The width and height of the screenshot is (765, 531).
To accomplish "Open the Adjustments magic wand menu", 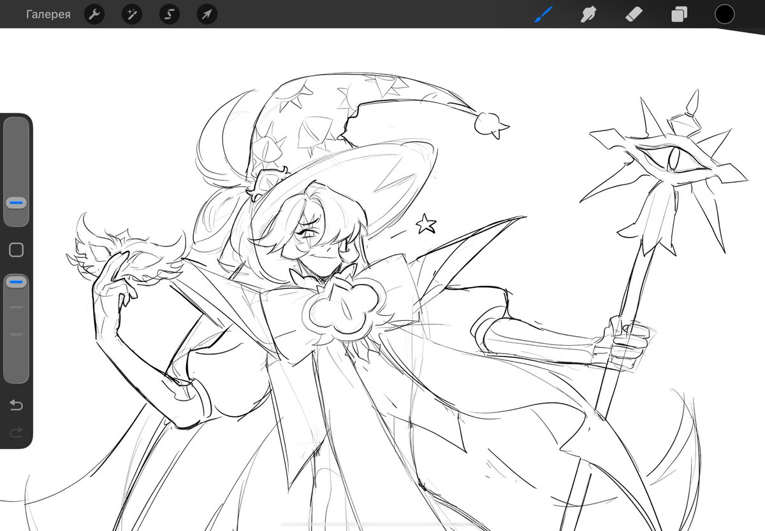I will (x=132, y=14).
